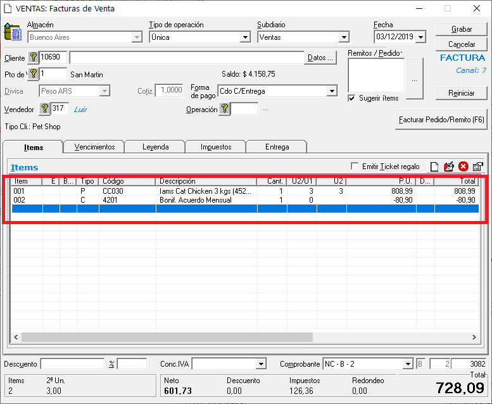This screenshot has width=492, height=404.
Task: Click the Descuento input field
Action: 72,364
